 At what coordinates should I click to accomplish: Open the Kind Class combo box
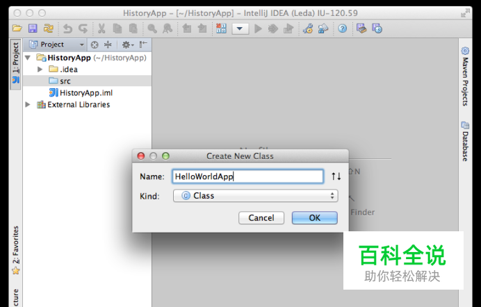click(256, 196)
